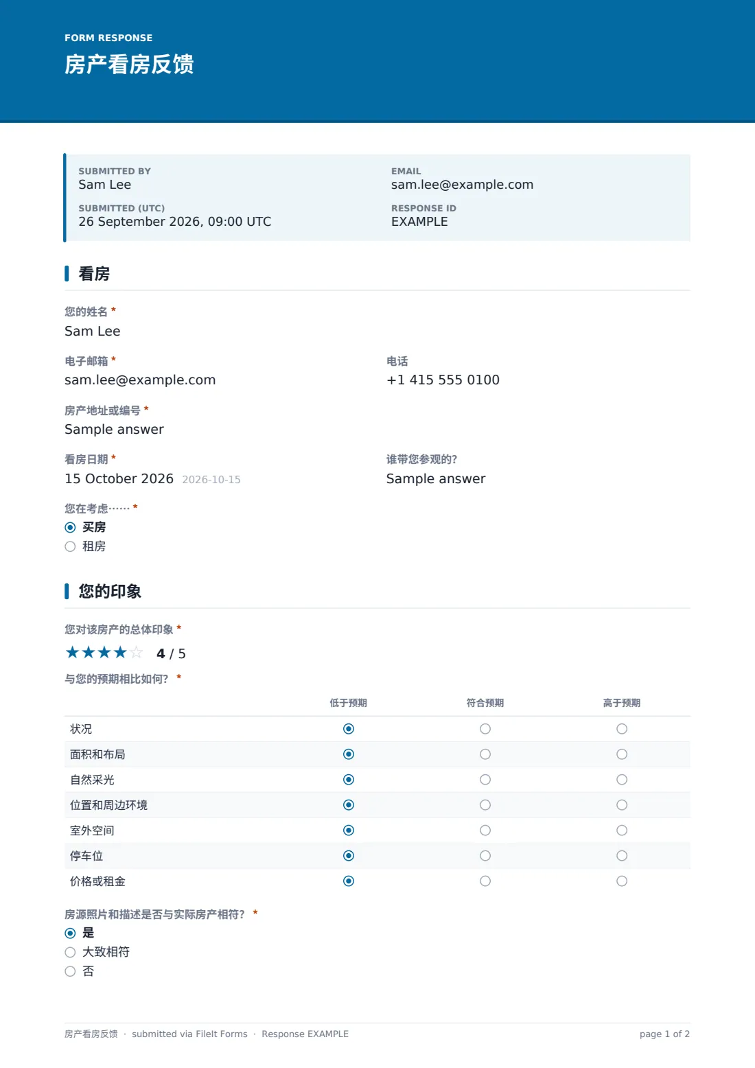Viewport: 755px width, 1068px height.
Task: Click the ISO date 2026-10-15
Action: point(211,480)
